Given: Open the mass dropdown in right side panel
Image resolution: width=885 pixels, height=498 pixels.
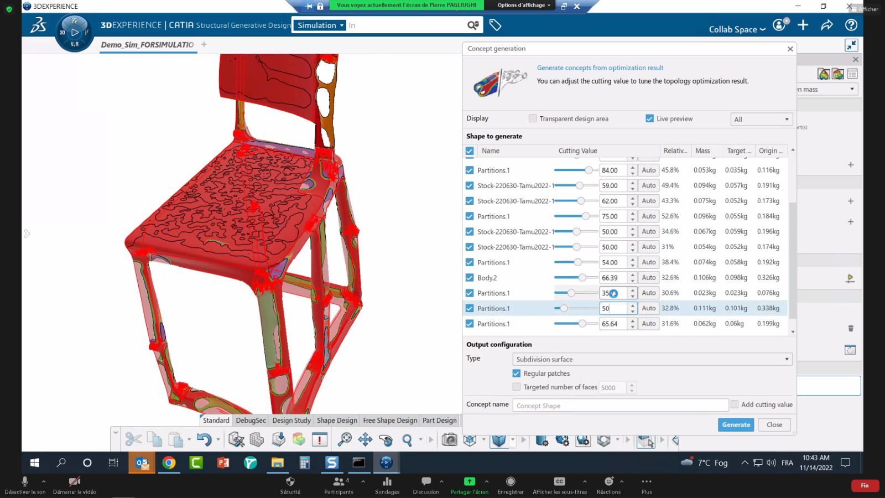Looking at the screenshot, I should tap(827, 89).
